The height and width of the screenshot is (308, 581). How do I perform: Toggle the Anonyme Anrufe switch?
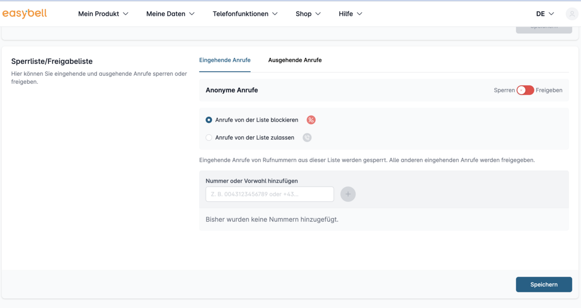[525, 90]
